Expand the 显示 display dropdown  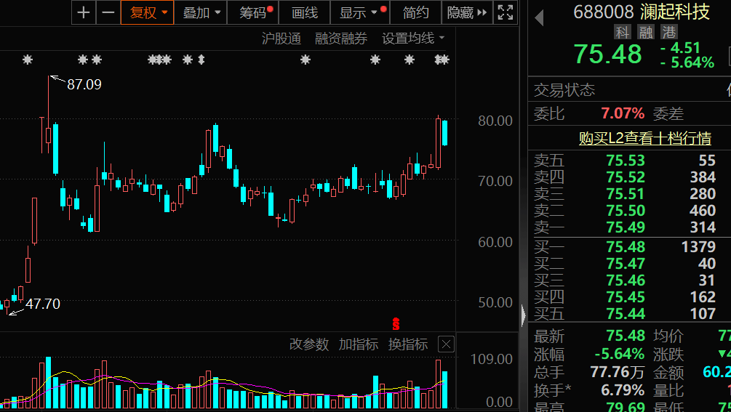[359, 12]
